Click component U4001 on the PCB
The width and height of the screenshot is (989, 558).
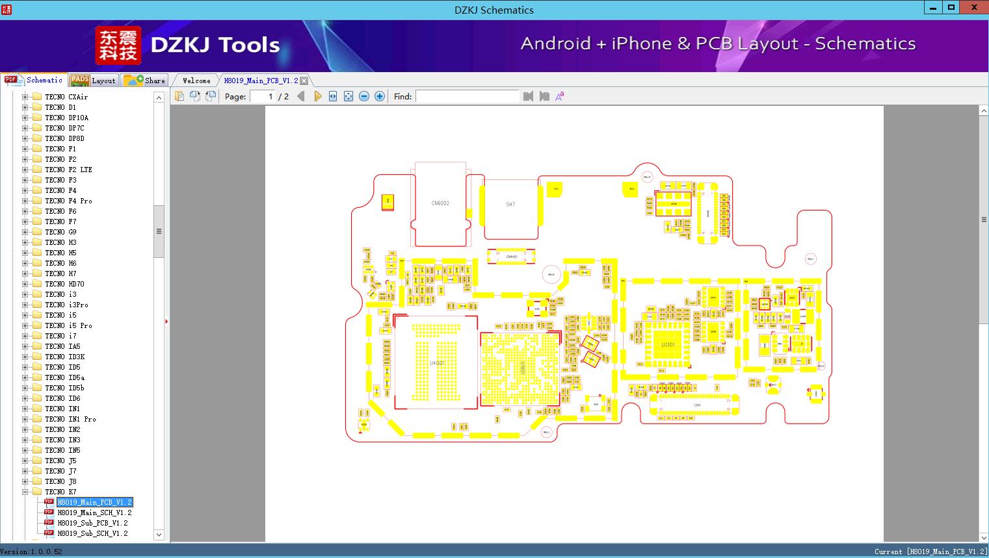point(436,362)
